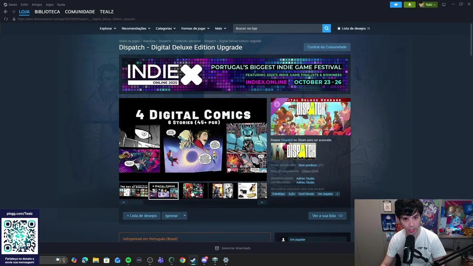Open Microsoft Store from the taskbar
This screenshot has height=266, width=473.
click(106, 260)
